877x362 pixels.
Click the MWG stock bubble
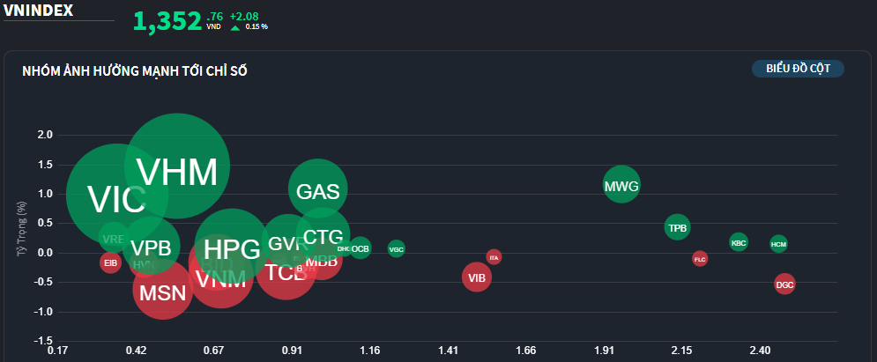pyautogui.click(x=621, y=184)
